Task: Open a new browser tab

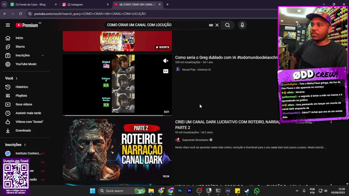Action: 167,4
